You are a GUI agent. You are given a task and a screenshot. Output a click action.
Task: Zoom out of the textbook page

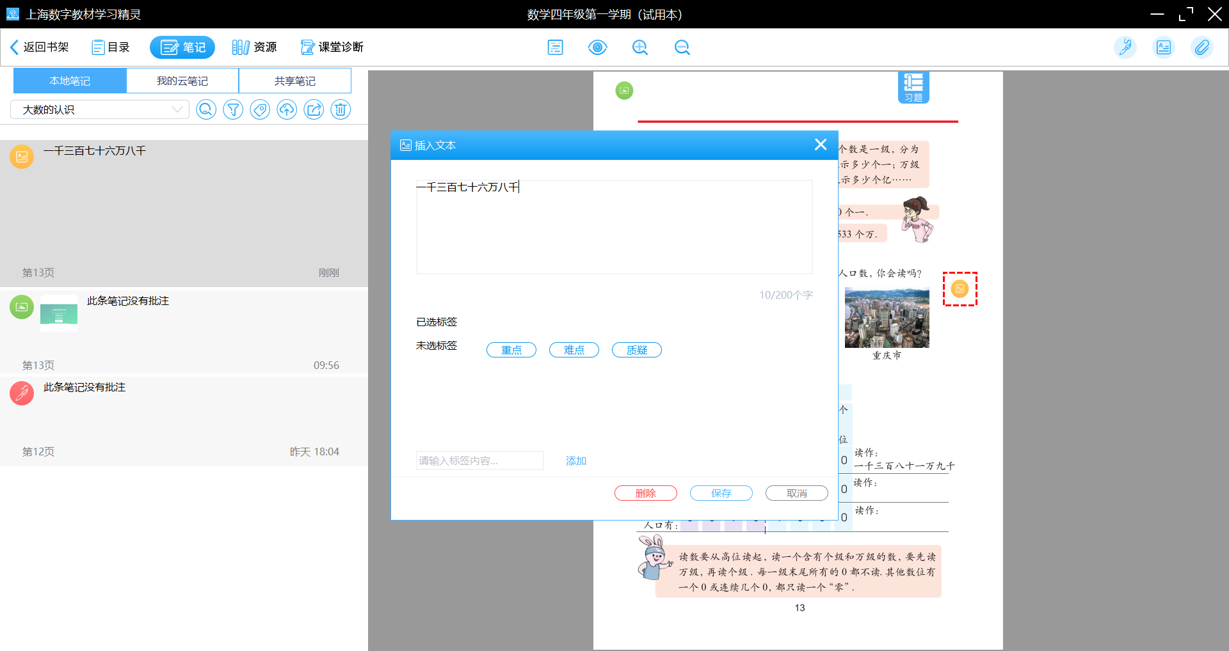point(682,47)
